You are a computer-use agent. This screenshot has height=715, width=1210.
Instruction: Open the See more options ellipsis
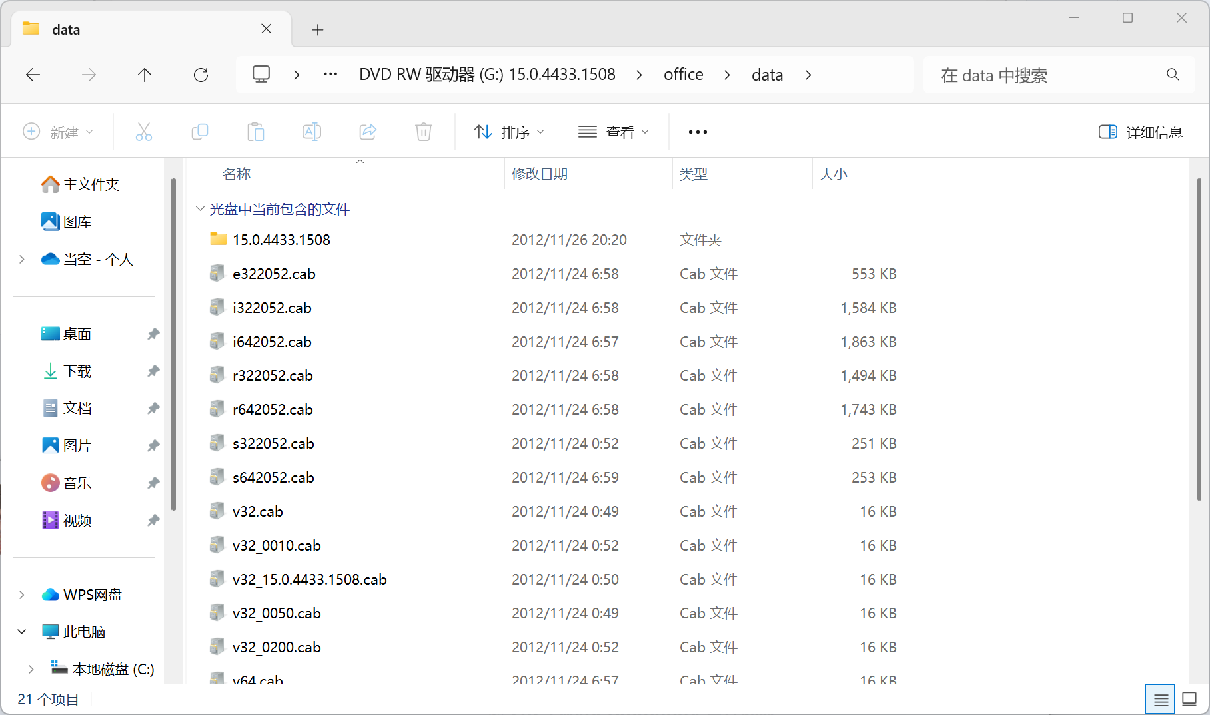pos(698,132)
